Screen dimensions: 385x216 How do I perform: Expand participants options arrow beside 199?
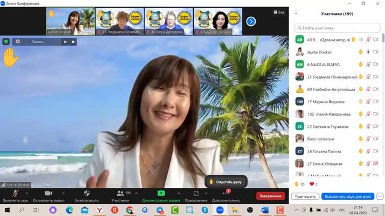pyautogui.click(x=137, y=193)
